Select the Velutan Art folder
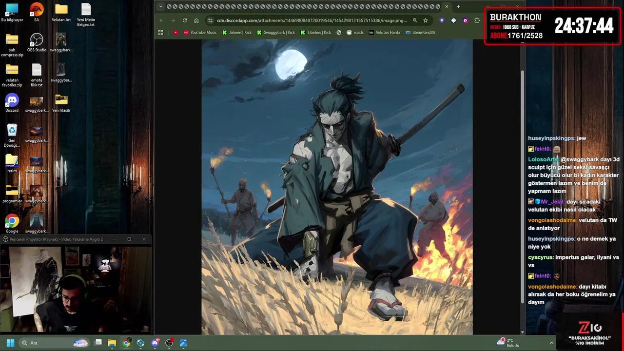This screenshot has width=624, height=351. pos(61,13)
